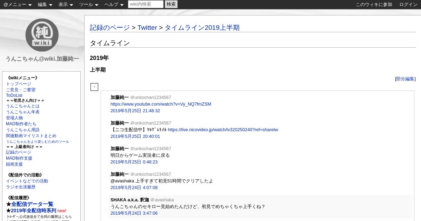Open the youtube.com watch link
The image size is (421, 221).
(x=161, y=104)
